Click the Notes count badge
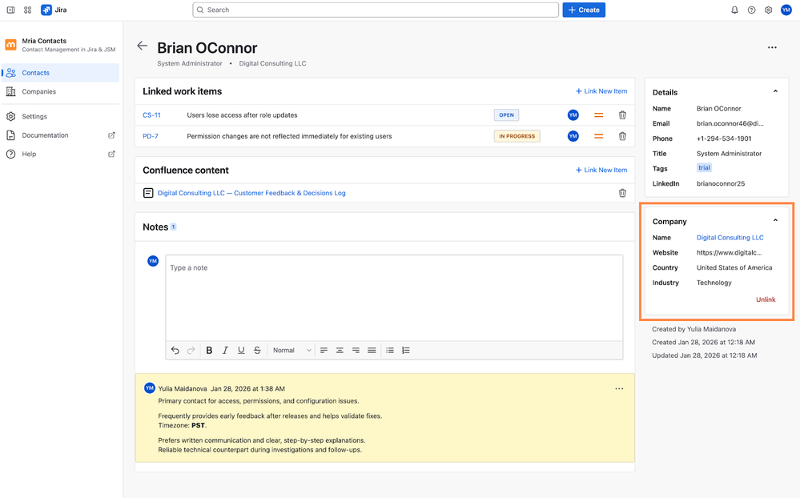The height and width of the screenshot is (498, 800). (173, 227)
